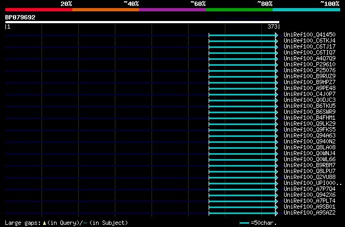Select the UniRef100_B9HPZ7 label

pos(309,82)
